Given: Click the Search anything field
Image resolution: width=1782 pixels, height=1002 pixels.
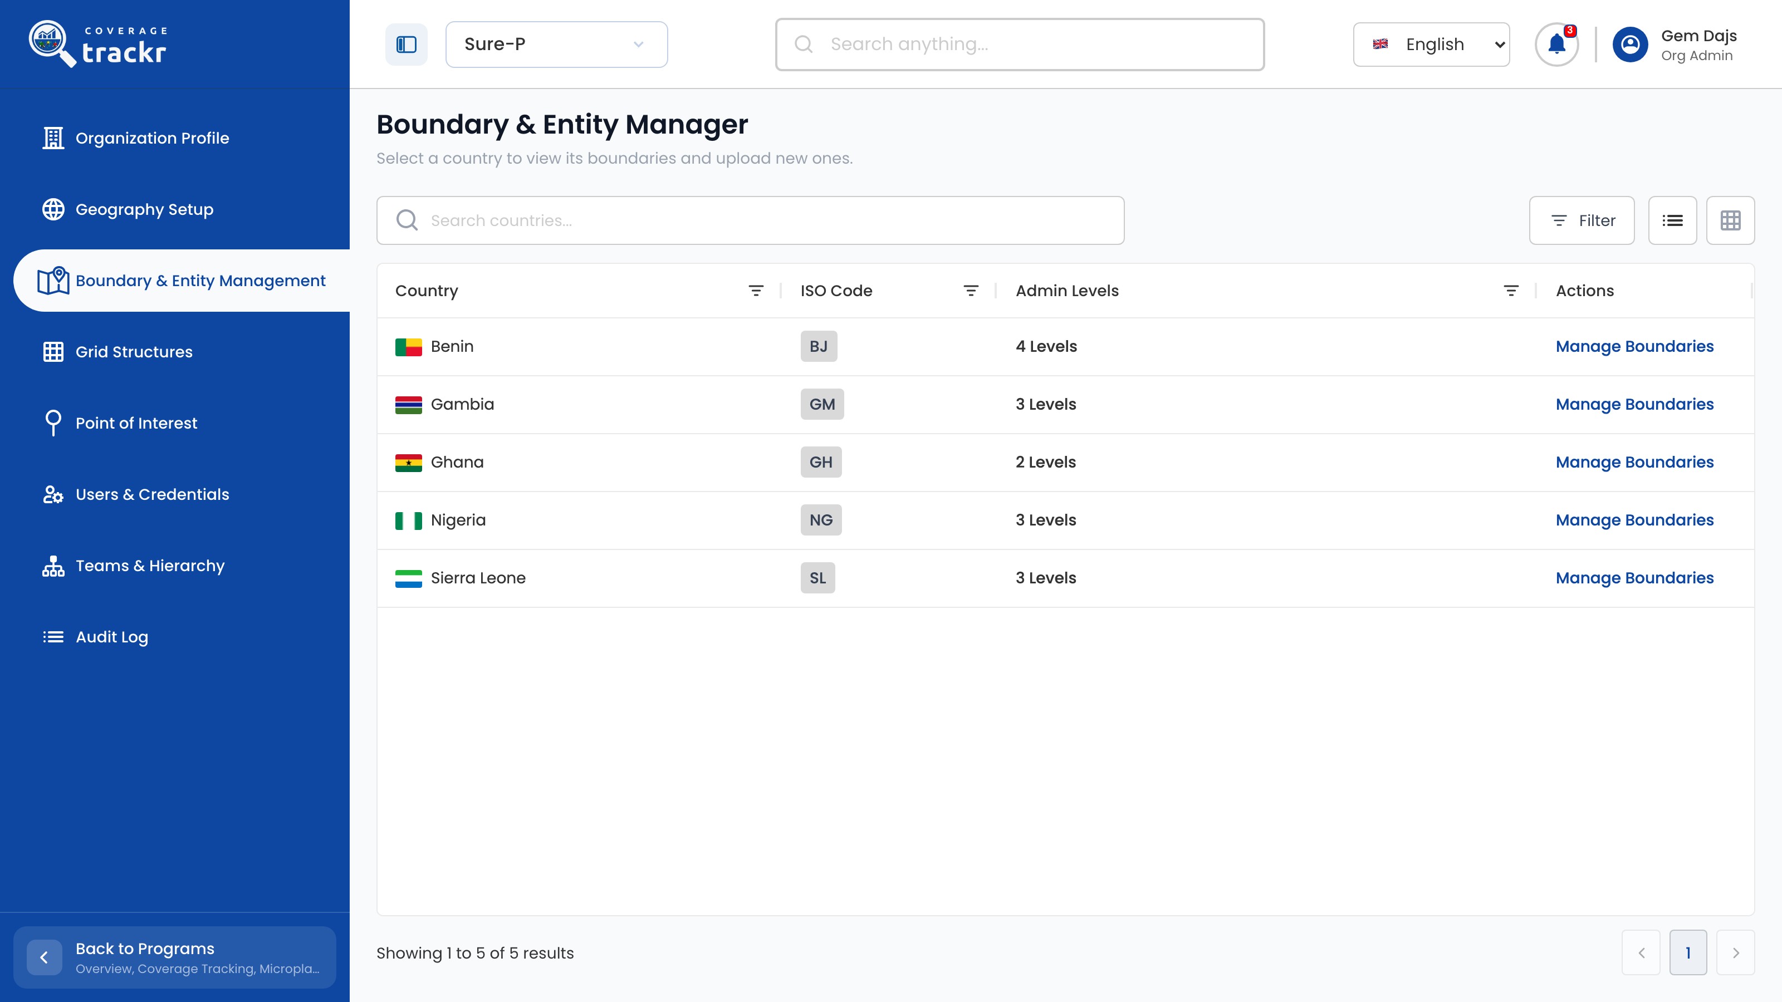Looking at the screenshot, I should tap(1020, 45).
